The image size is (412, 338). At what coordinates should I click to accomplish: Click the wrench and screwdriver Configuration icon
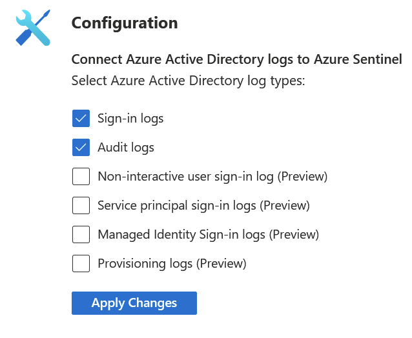pos(33,28)
